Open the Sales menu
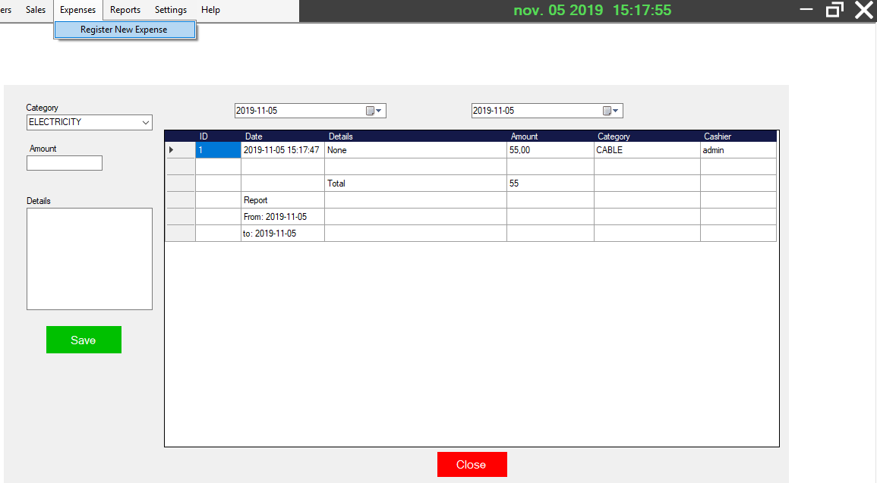Screen dimensions: 877x483 [x=35, y=10]
